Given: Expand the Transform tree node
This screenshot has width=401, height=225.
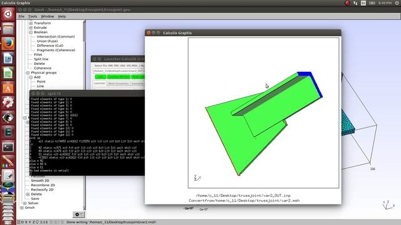Looking at the screenshot, I should tap(31, 23).
